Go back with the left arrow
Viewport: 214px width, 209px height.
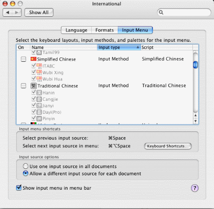click(8, 13)
